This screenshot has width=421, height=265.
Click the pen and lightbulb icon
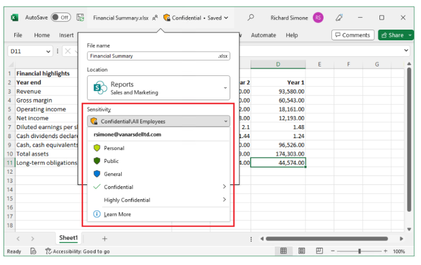pyautogui.click(x=339, y=18)
